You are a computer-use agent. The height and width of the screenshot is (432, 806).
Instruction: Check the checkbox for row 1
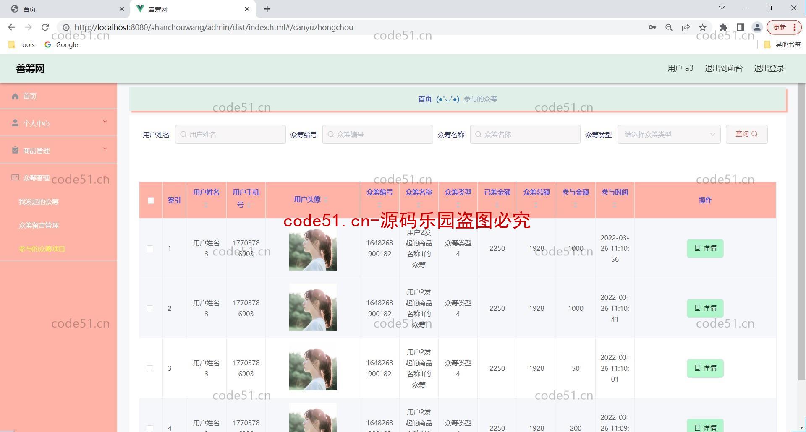click(x=150, y=249)
